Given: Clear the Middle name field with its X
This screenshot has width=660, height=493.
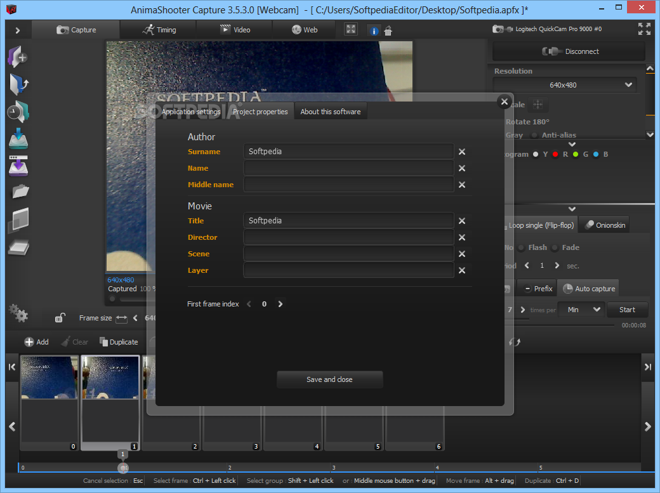Looking at the screenshot, I should pos(462,185).
